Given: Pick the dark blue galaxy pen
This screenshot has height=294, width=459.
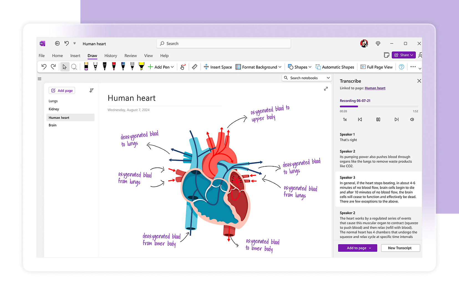Looking at the screenshot, I should (x=123, y=66).
